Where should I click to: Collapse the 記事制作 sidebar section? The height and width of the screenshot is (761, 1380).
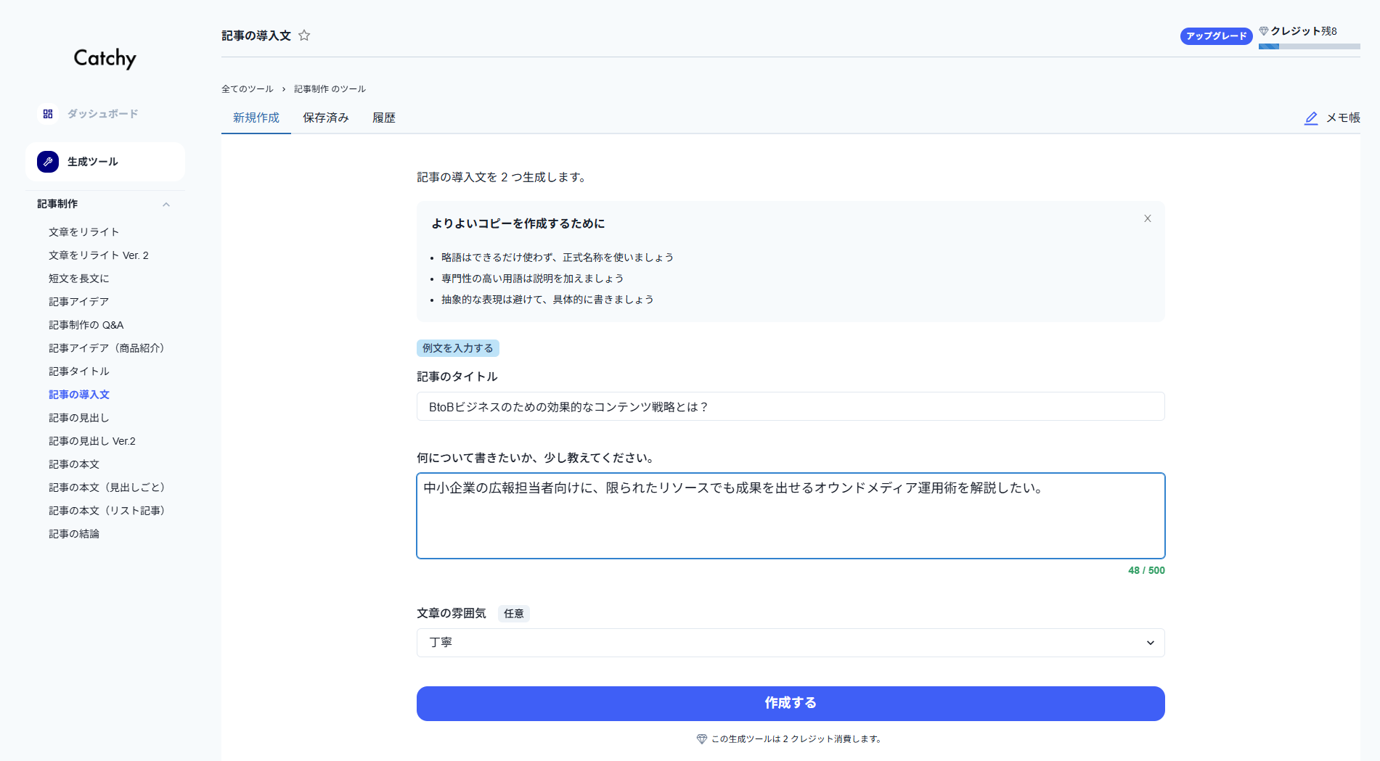[x=166, y=205]
